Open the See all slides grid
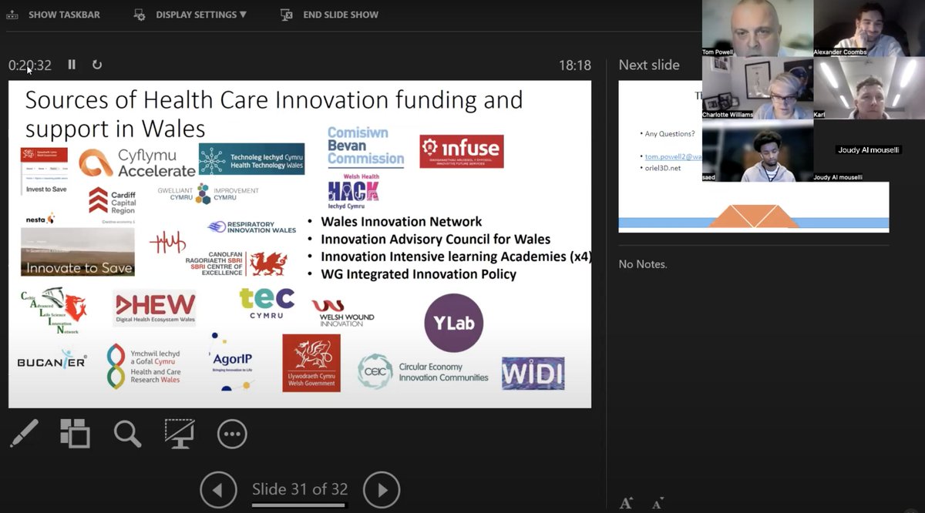Screen dimensions: 925x513 click(x=75, y=434)
